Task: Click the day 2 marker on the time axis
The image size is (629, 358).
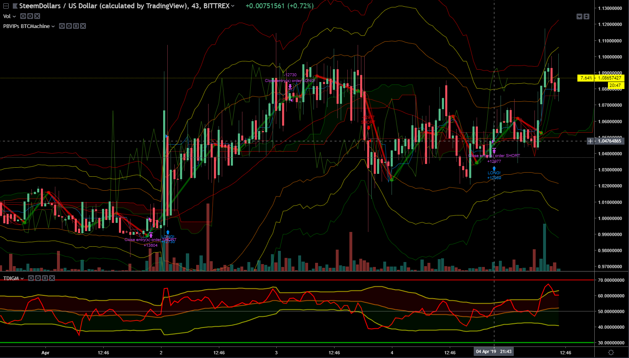Action: pyautogui.click(x=161, y=353)
